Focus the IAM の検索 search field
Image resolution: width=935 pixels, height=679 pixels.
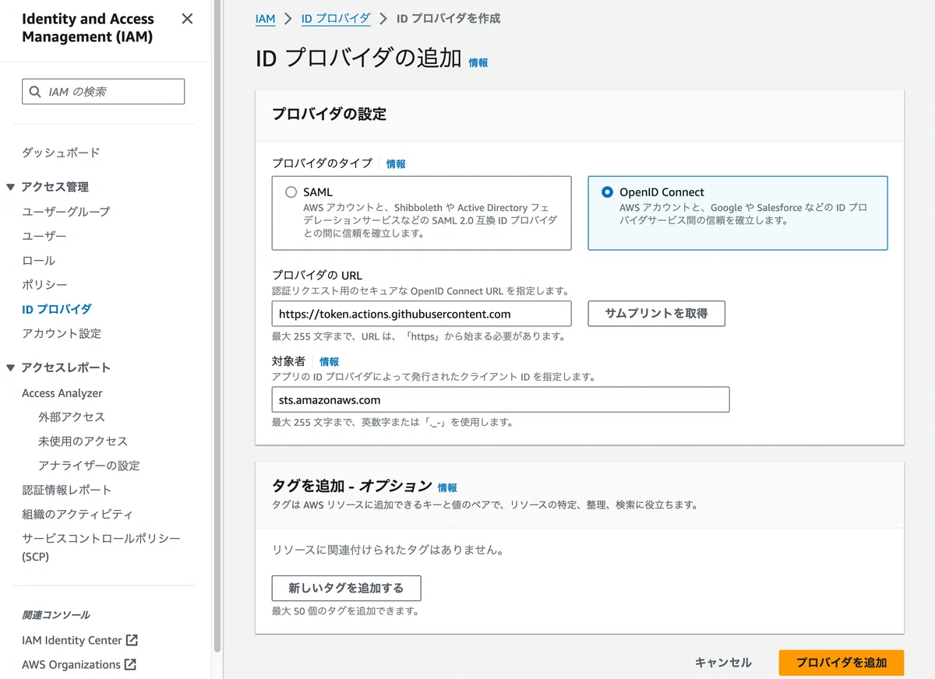104,91
